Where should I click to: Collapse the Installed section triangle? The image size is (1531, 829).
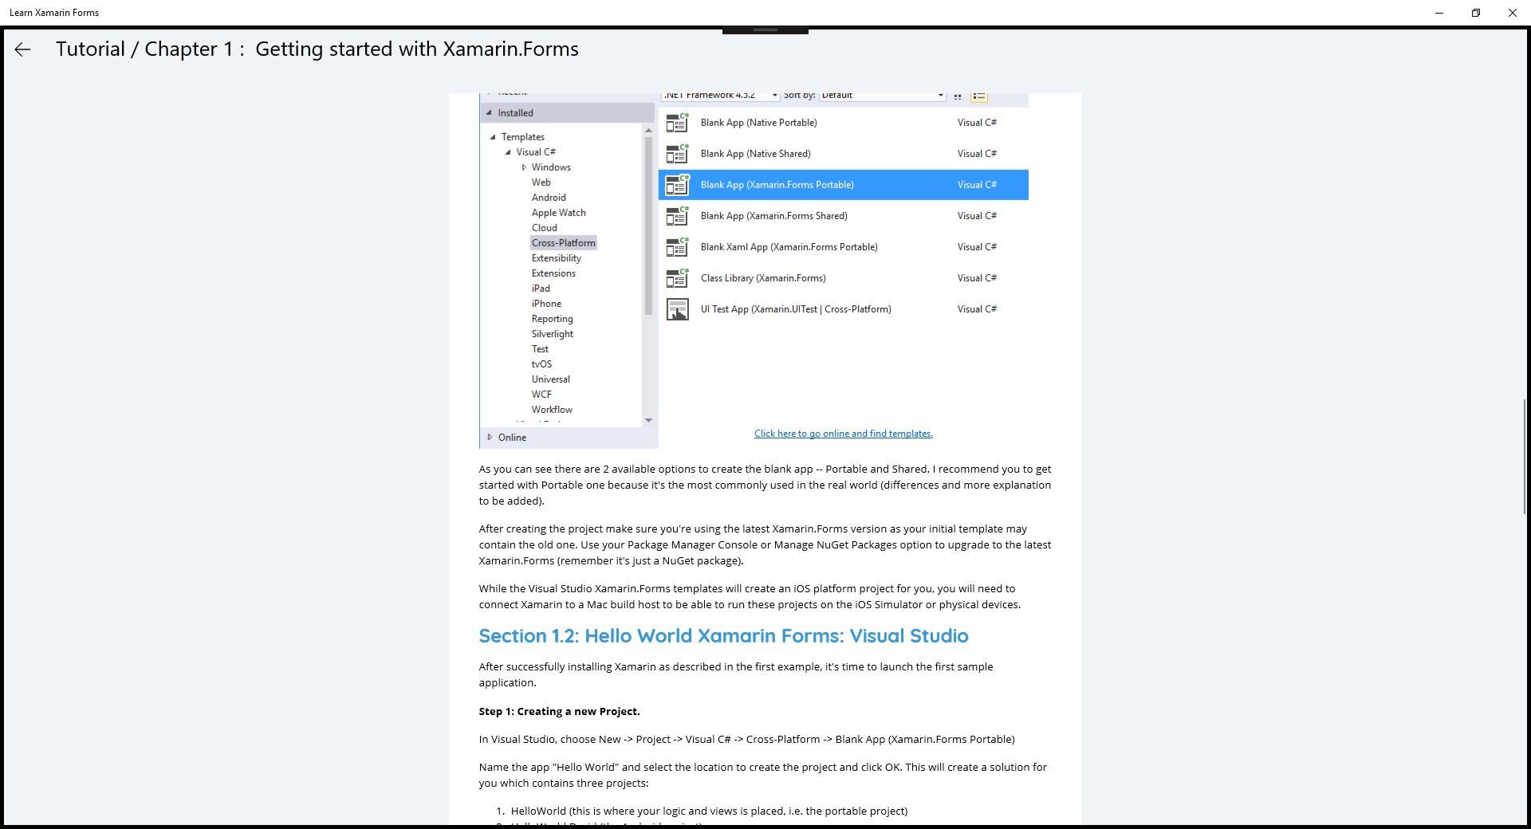click(489, 113)
